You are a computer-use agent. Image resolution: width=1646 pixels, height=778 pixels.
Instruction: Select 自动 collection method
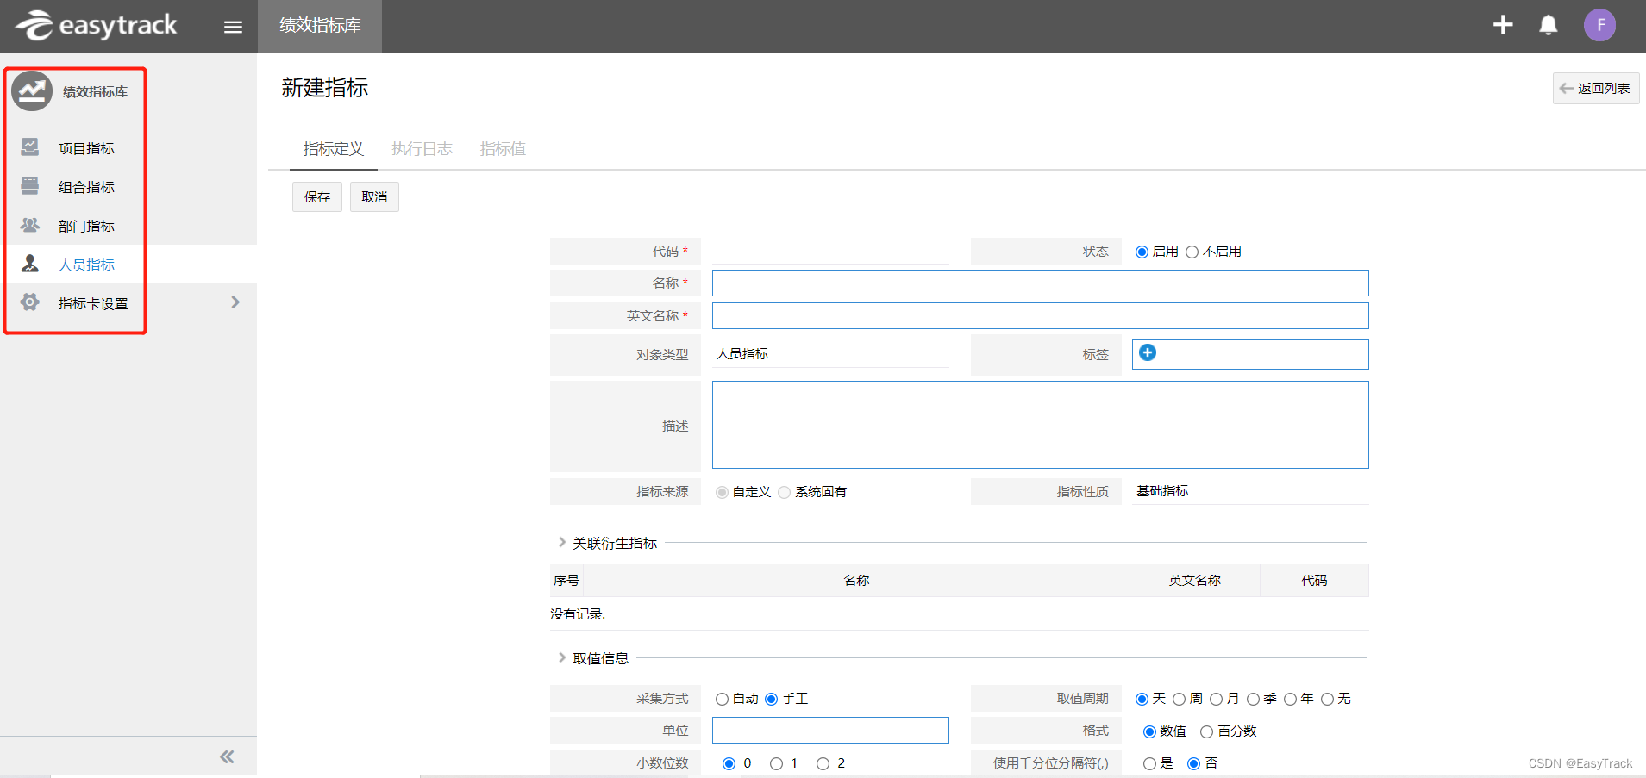point(722,699)
